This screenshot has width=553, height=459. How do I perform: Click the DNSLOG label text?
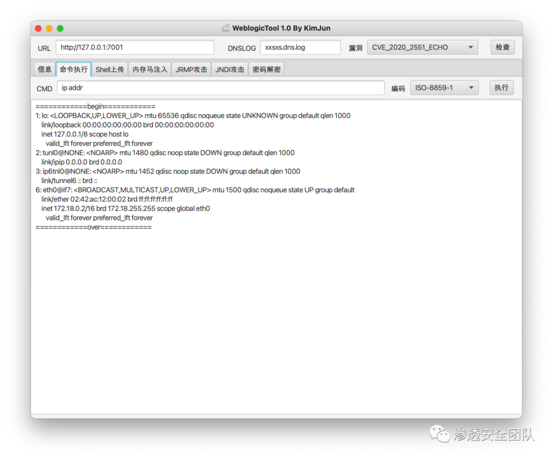point(242,48)
